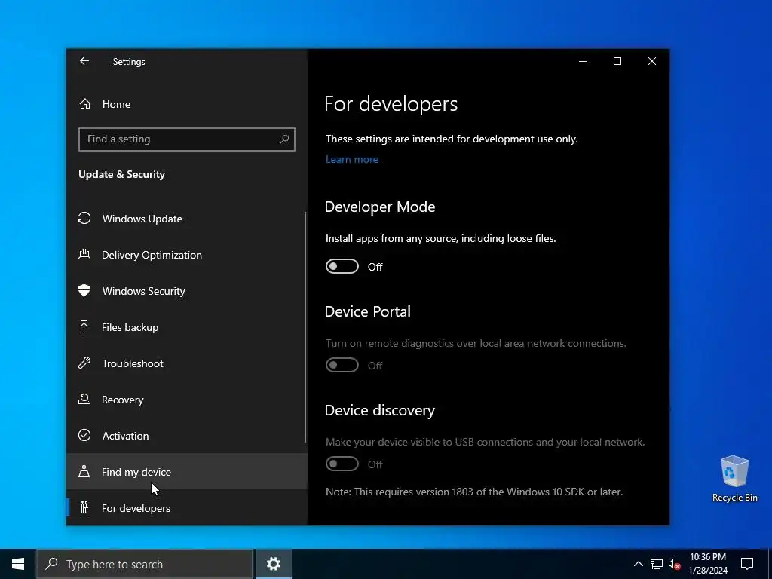Click the taskbar Type here to search box
The image size is (772, 579).
click(x=145, y=564)
